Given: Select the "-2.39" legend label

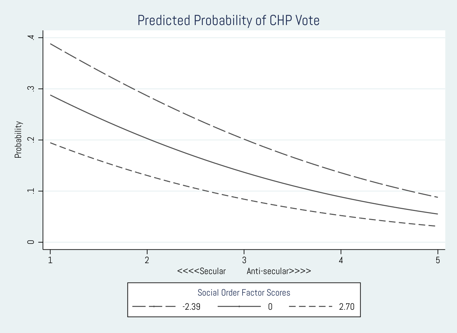Looking at the screenshot, I should coord(191,307).
